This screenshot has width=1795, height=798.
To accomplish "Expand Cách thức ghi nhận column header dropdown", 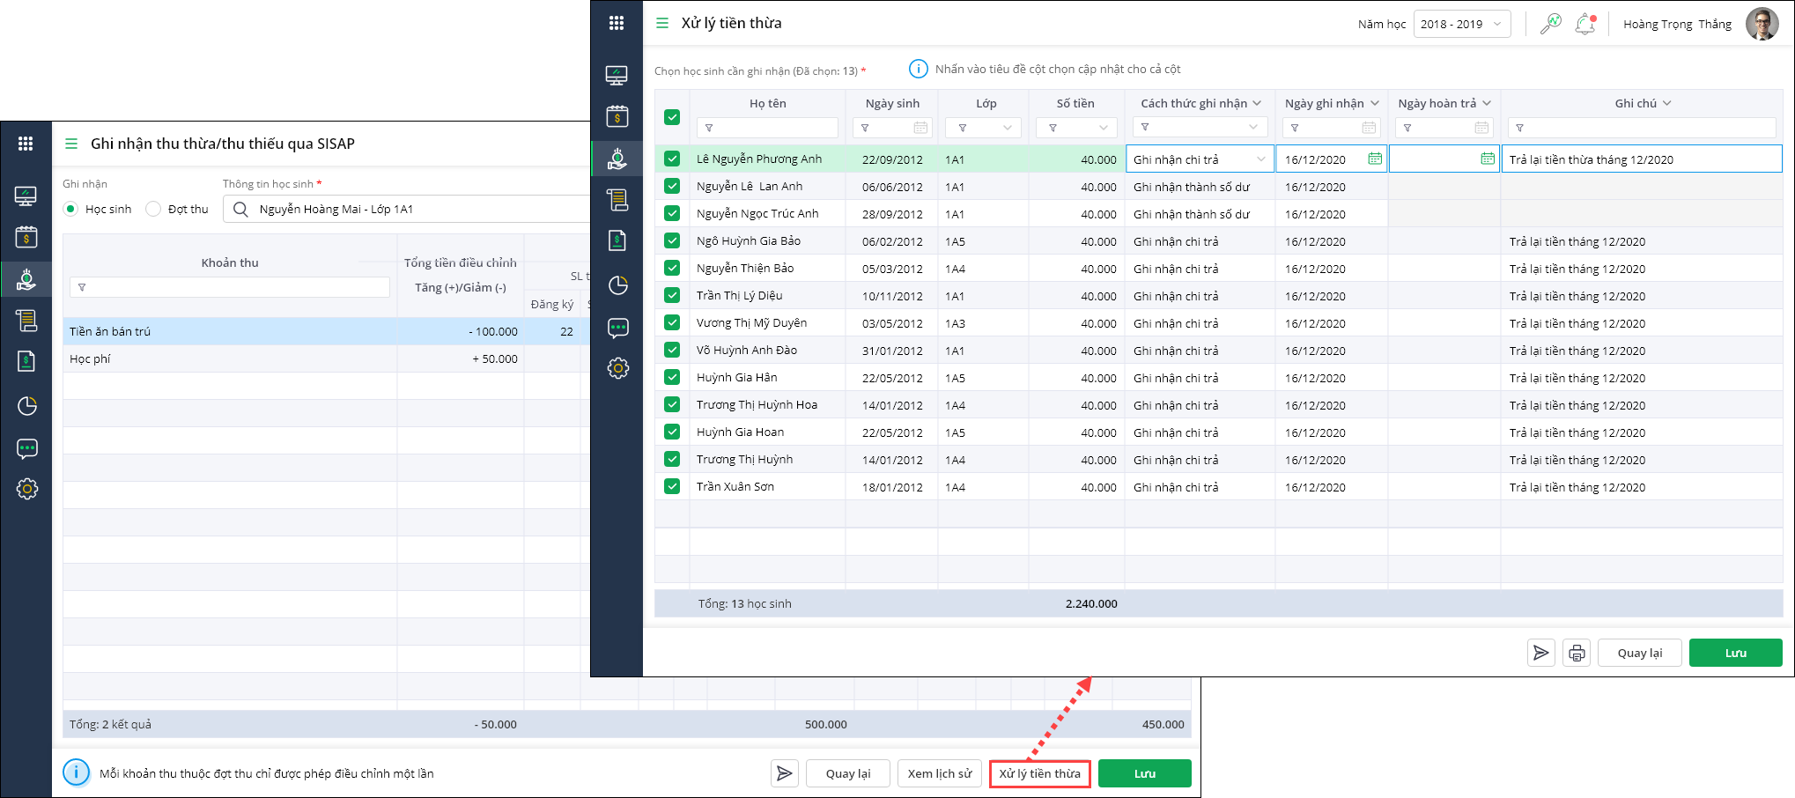I will pyautogui.click(x=1257, y=103).
